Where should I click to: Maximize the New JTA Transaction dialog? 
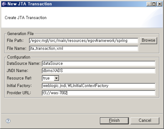click(x=154, y=4)
